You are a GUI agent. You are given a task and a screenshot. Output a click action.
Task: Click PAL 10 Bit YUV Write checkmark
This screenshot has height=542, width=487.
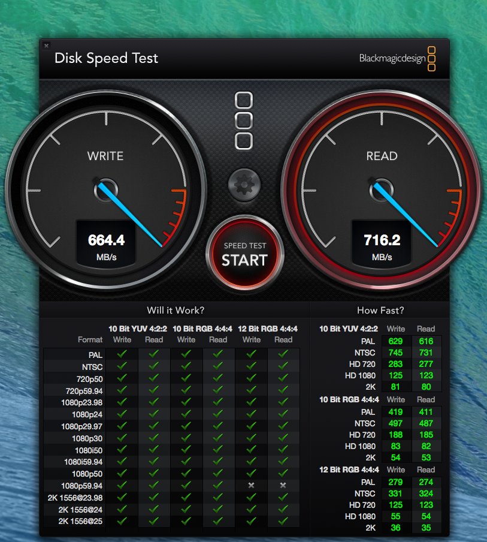click(x=122, y=354)
